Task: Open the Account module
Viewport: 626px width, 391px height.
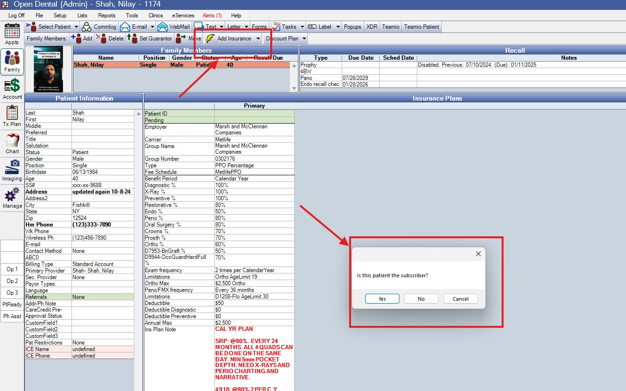Action: 12,89
